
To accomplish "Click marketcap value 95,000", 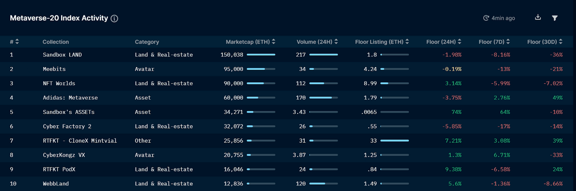I will [x=234, y=69].
